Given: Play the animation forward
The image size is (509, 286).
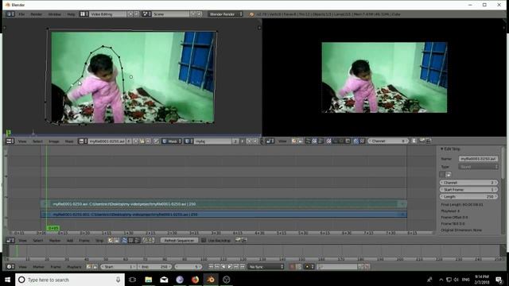Looking at the screenshot, I should (230, 267).
